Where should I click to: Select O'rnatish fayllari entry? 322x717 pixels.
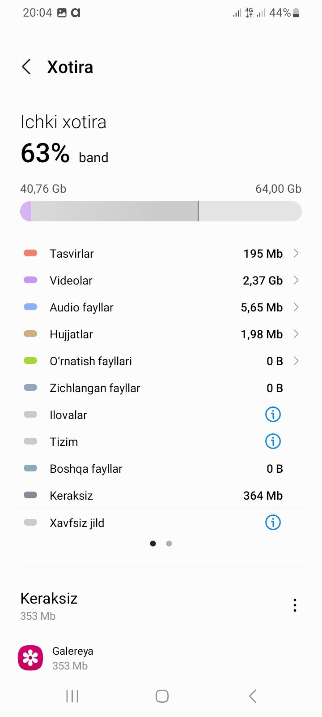point(161,361)
